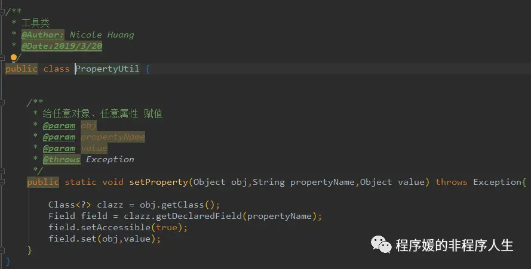Click the 给任意对象、任意属性 赋值 comment
The image size is (531, 269).
click(x=103, y=114)
